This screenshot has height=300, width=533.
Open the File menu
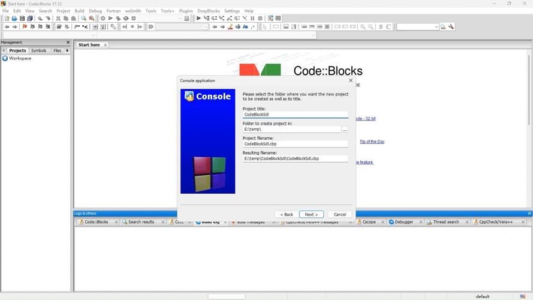coord(5,11)
